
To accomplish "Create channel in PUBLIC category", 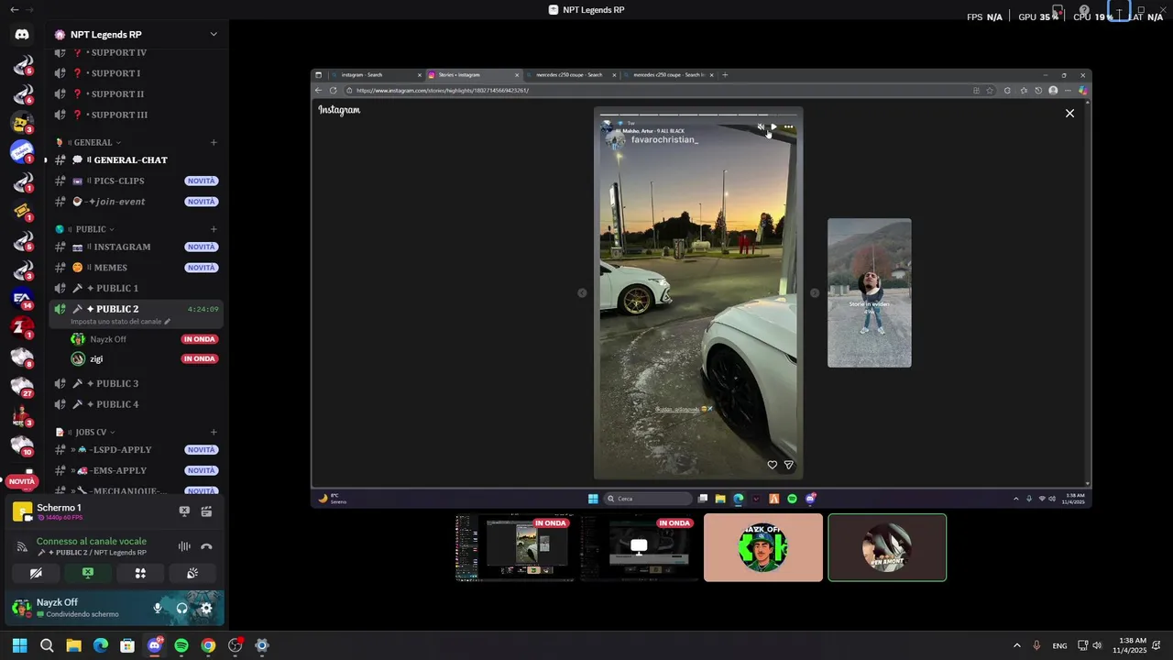I will pyautogui.click(x=214, y=229).
